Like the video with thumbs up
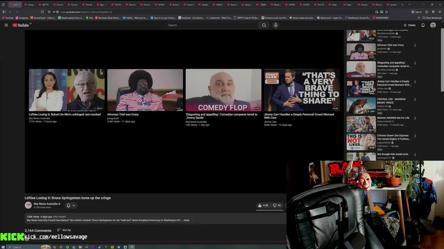The width and height of the screenshot is (444, 249). (x=263, y=205)
